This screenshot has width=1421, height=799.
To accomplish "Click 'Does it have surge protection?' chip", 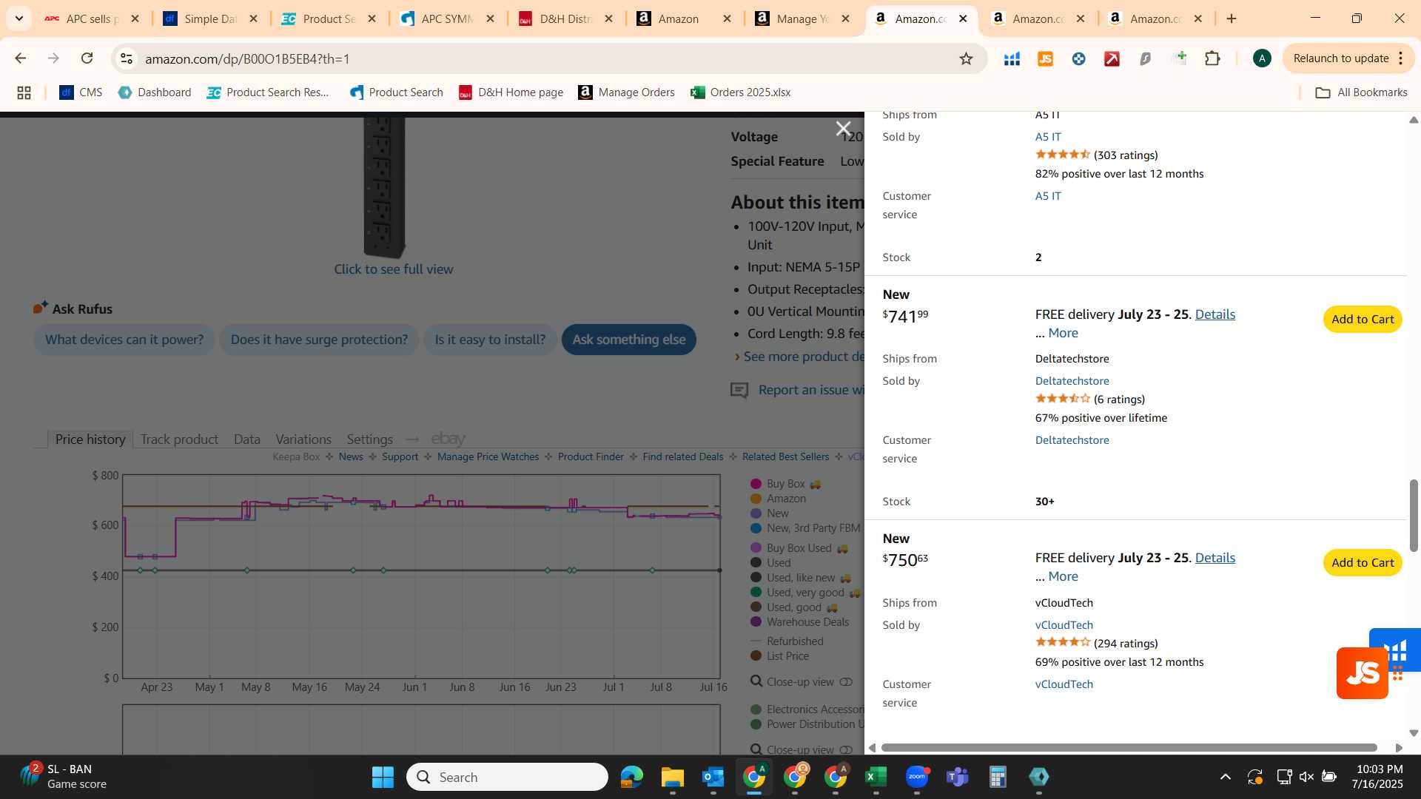I will (319, 340).
